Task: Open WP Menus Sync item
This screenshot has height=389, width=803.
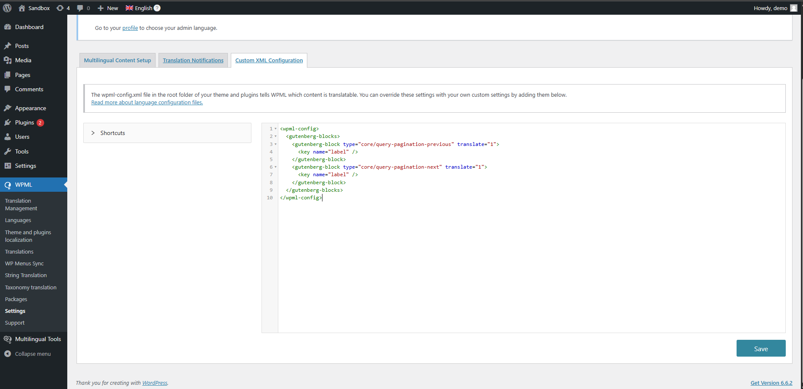Action: tap(24, 263)
